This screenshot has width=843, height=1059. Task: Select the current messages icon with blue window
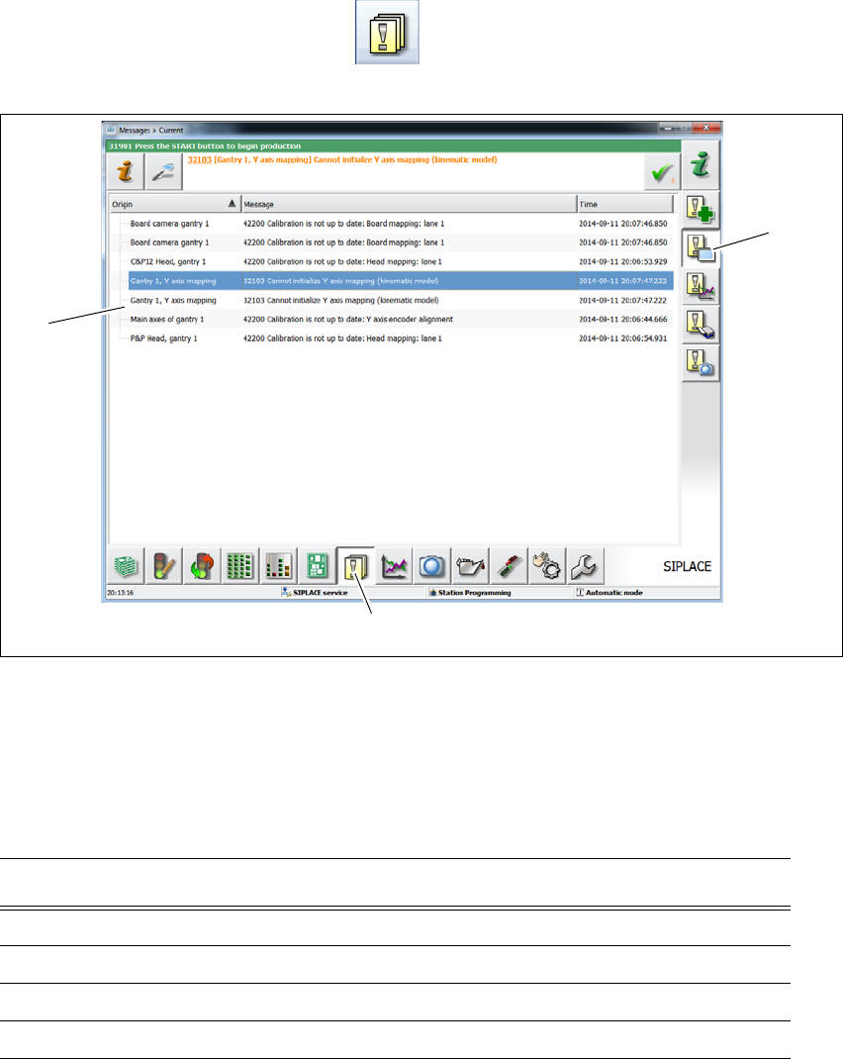pos(701,248)
